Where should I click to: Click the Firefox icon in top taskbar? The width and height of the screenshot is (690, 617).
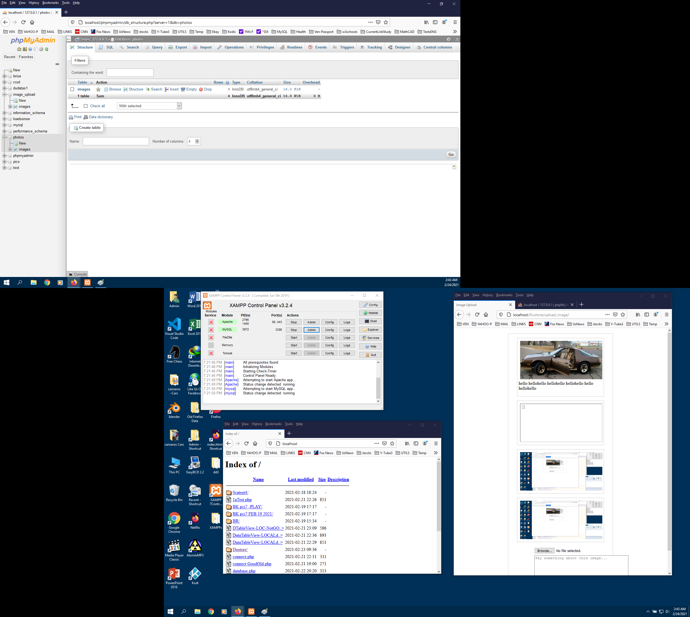[74, 282]
